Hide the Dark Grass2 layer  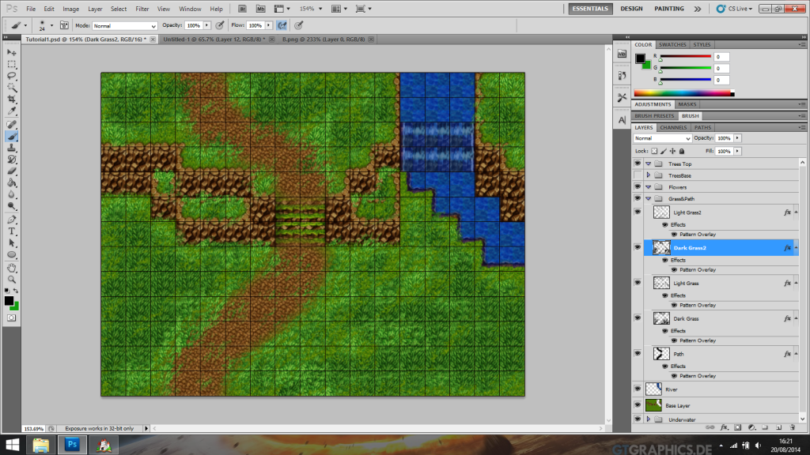[x=638, y=247]
